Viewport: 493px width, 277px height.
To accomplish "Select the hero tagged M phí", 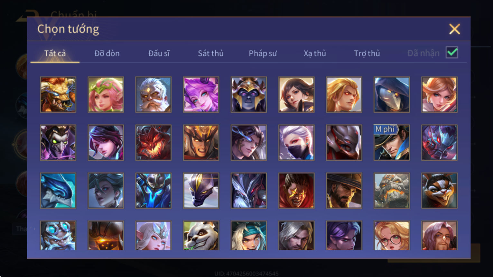I will pos(392,143).
